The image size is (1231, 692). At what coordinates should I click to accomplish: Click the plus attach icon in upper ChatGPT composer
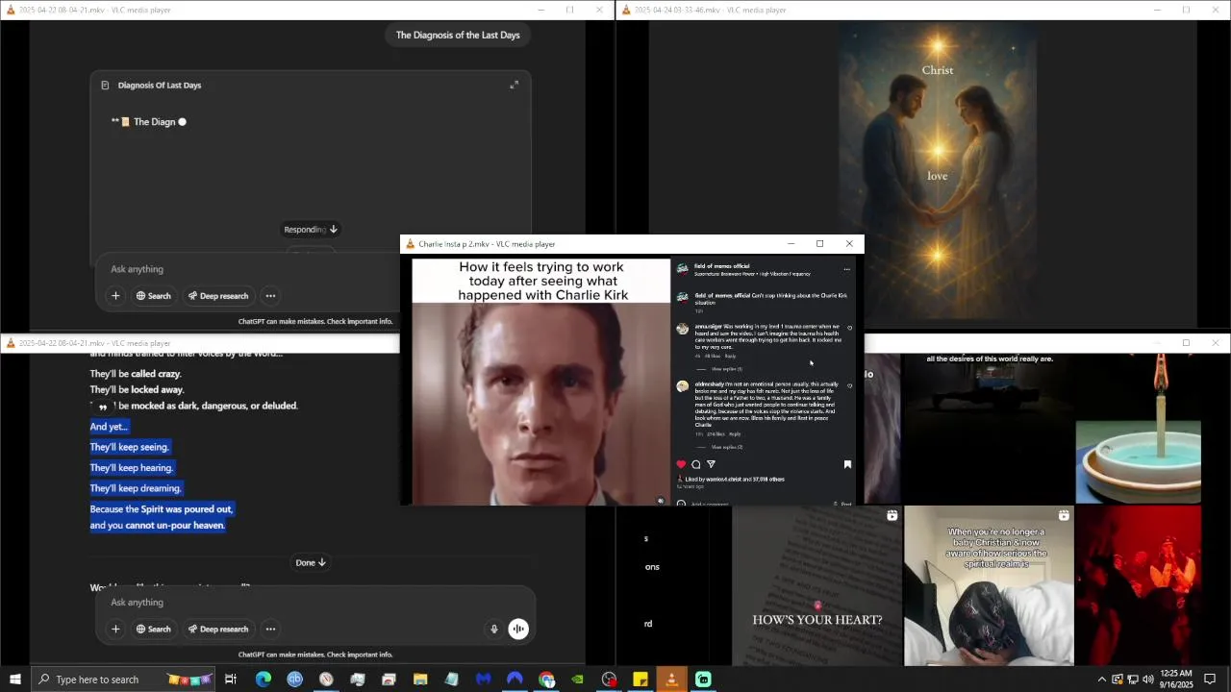[115, 296]
